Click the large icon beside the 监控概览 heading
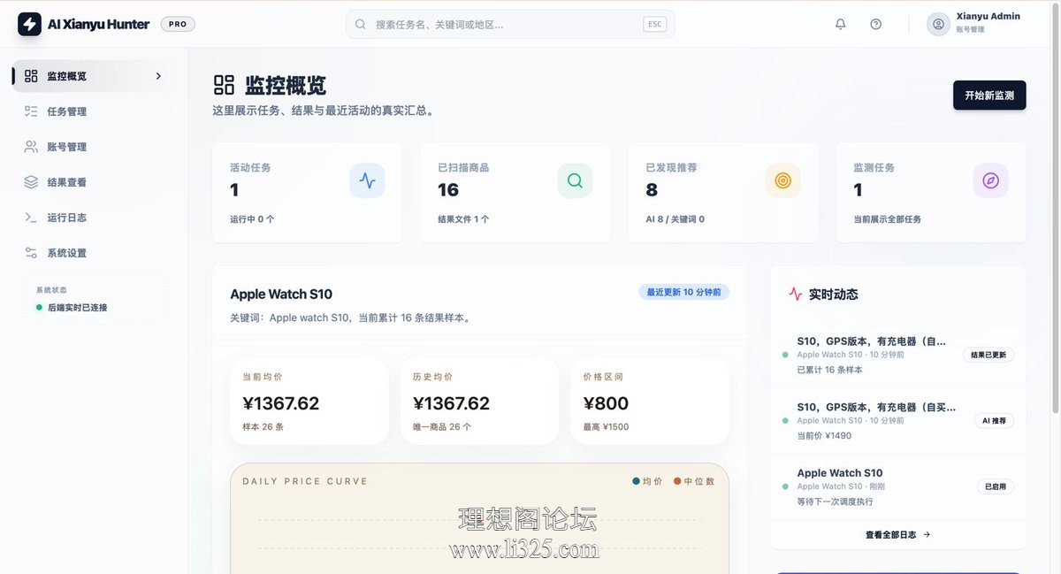 224,85
